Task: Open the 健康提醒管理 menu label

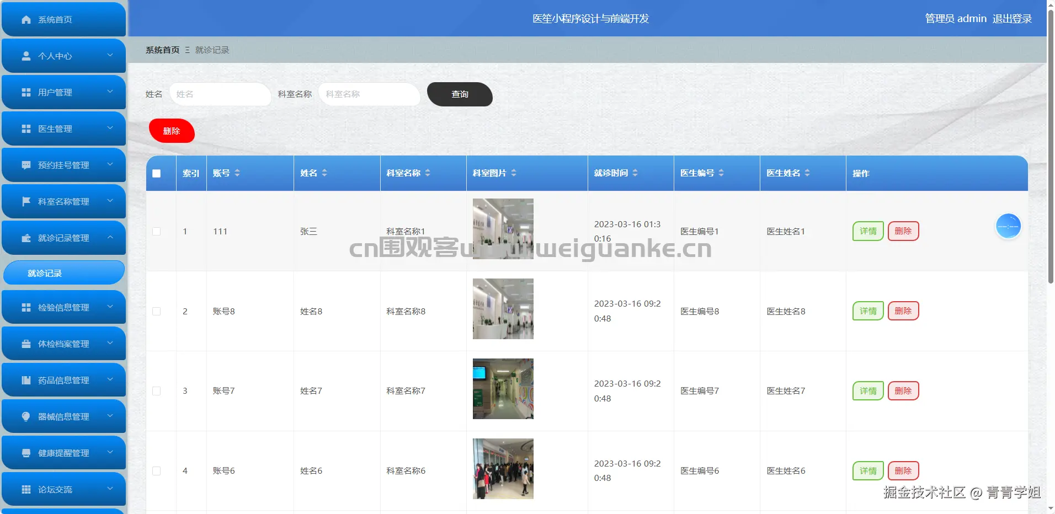Action: [63, 453]
